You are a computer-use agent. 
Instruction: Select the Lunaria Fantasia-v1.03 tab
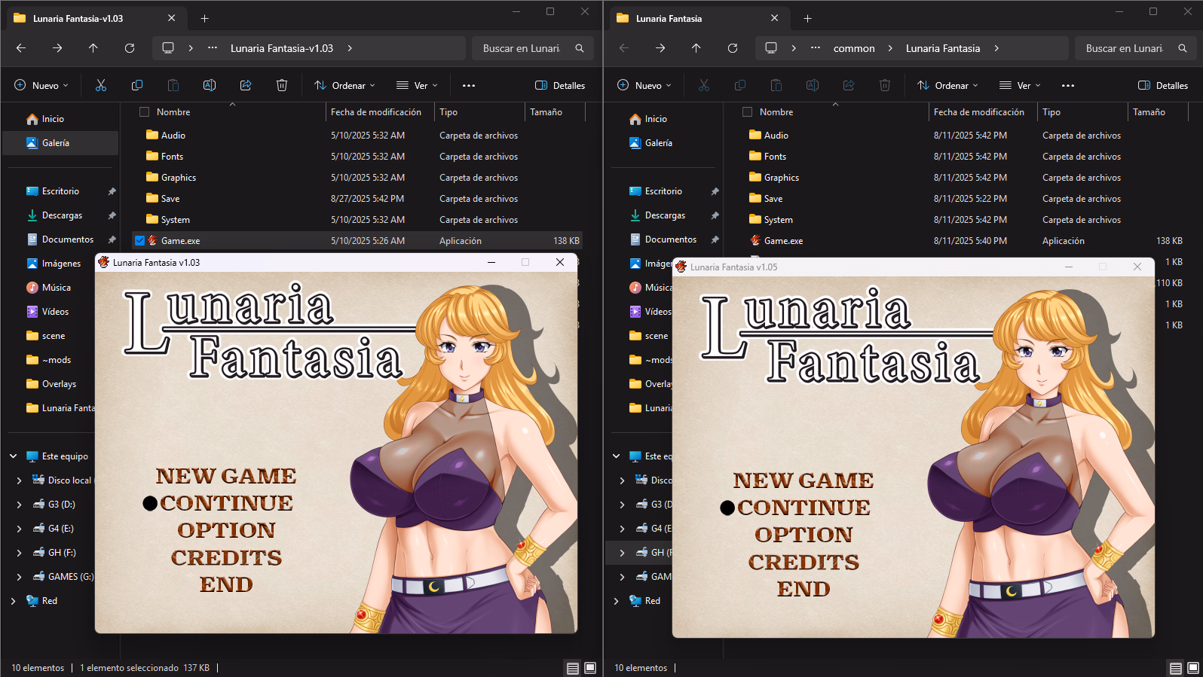[x=78, y=19]
